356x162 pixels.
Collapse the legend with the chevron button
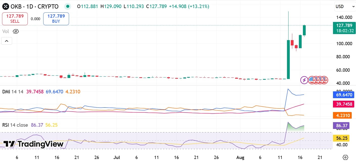point(6,41)
